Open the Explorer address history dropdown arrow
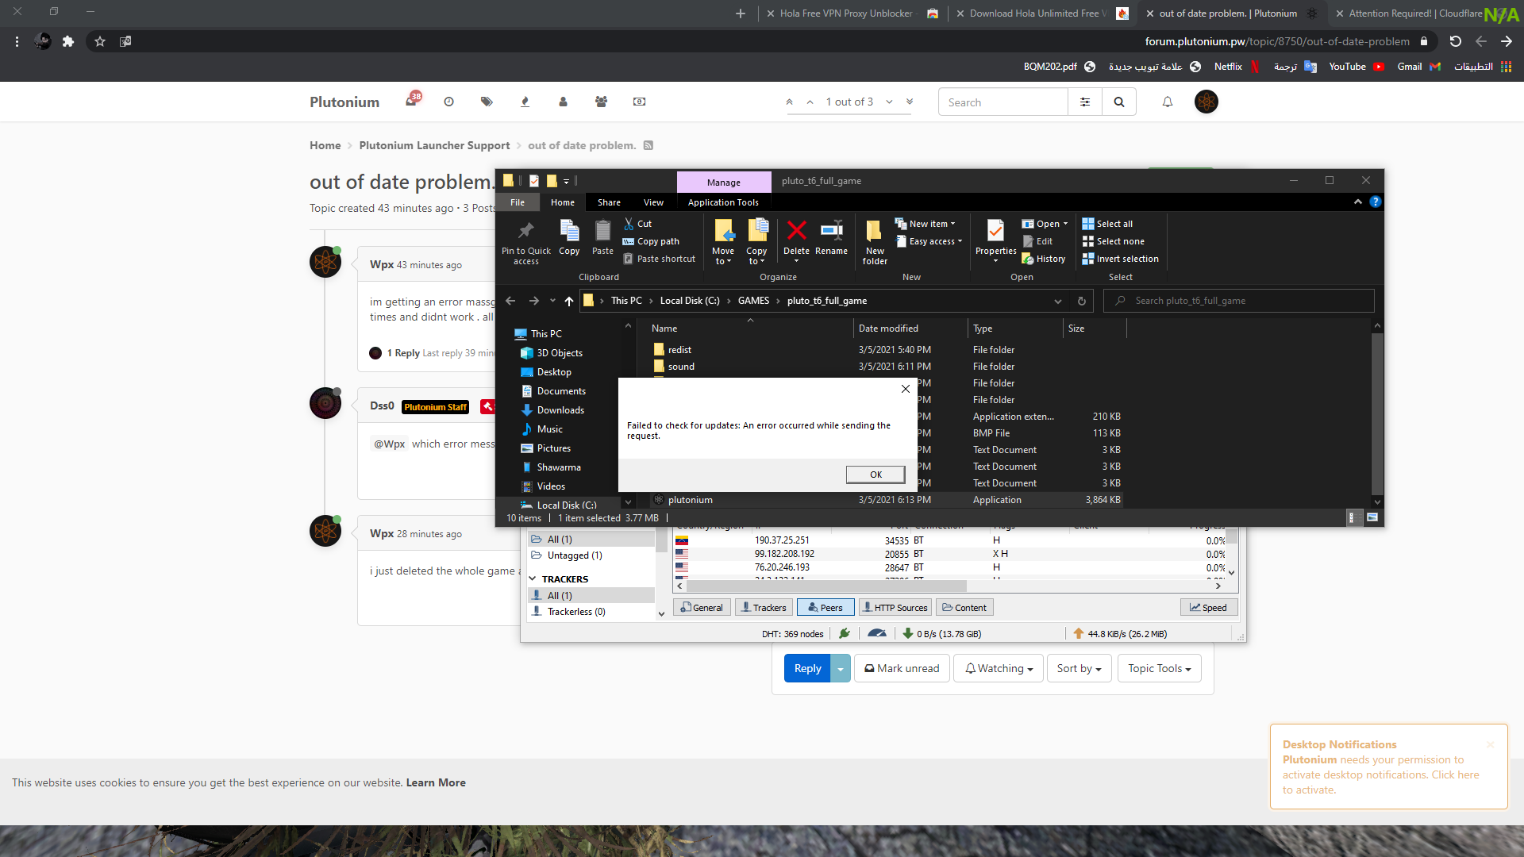This screenshot has height=857, width=1524. click(1058, 301)
